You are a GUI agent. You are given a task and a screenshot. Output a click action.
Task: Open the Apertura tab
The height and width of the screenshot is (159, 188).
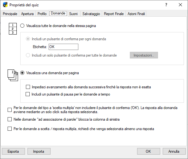[27, 14]
